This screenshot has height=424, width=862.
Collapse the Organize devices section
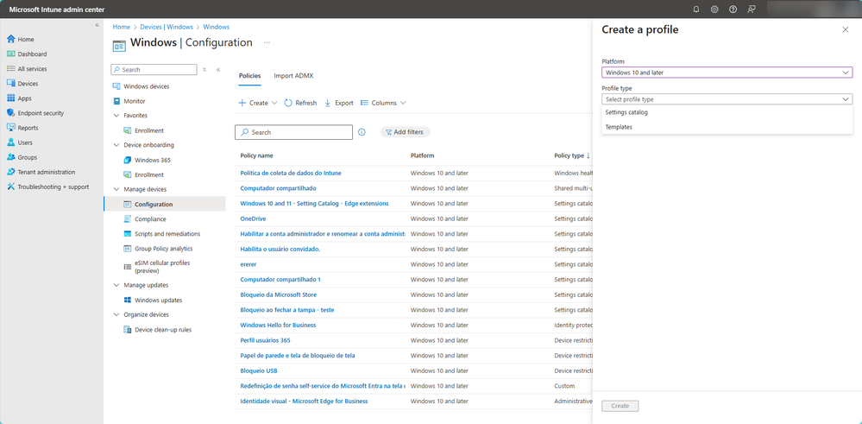[116, 314]
